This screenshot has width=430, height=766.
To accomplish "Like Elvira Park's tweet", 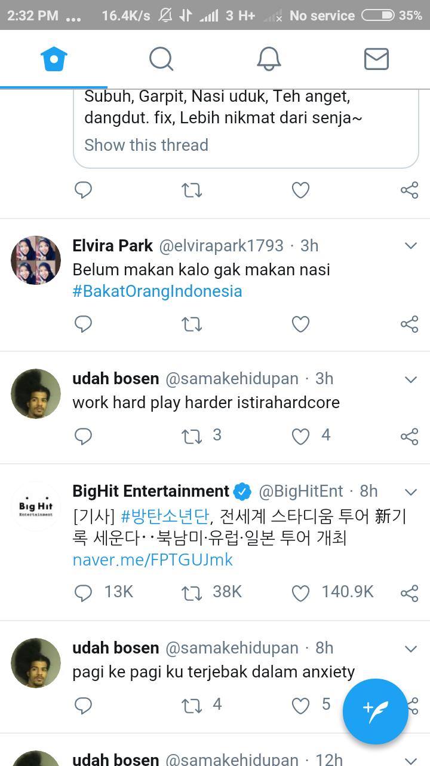I will 300,324.
